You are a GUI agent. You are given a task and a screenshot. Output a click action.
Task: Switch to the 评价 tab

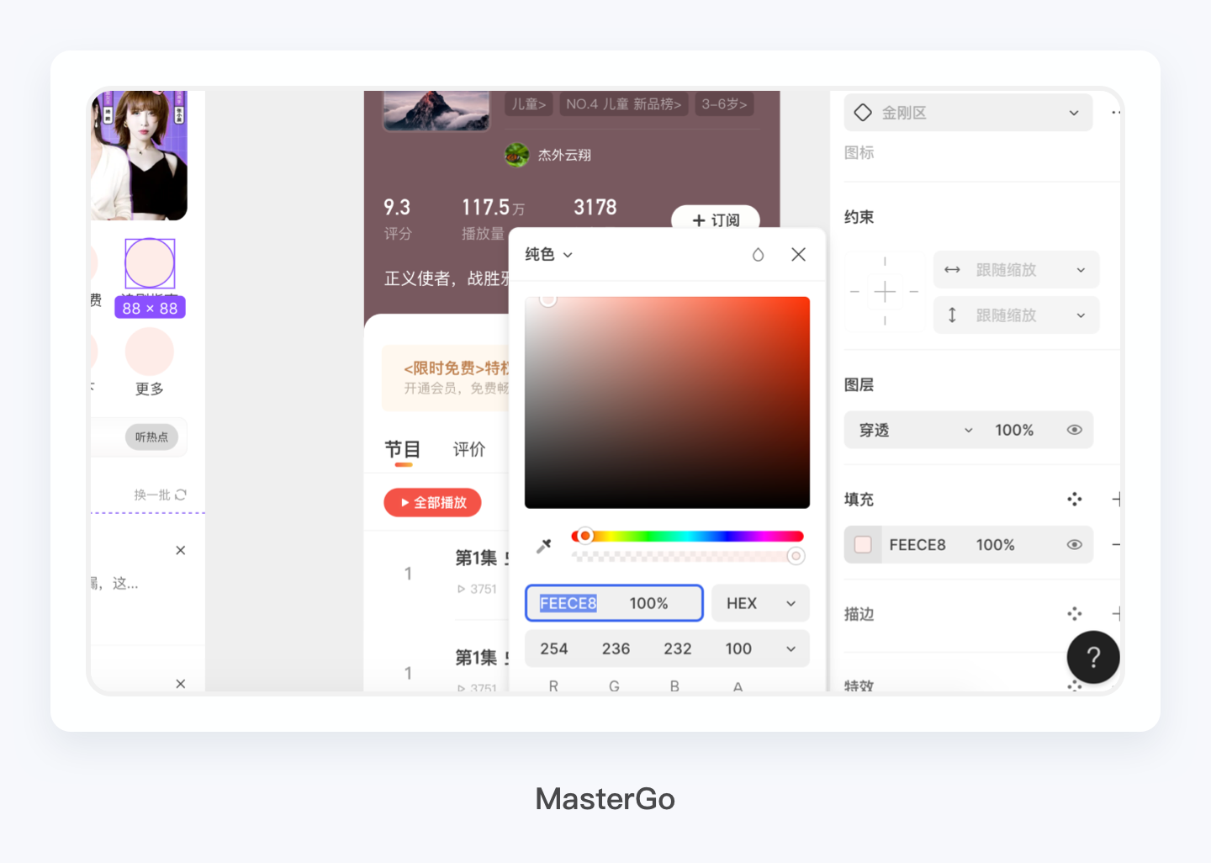tap(469, 449)
